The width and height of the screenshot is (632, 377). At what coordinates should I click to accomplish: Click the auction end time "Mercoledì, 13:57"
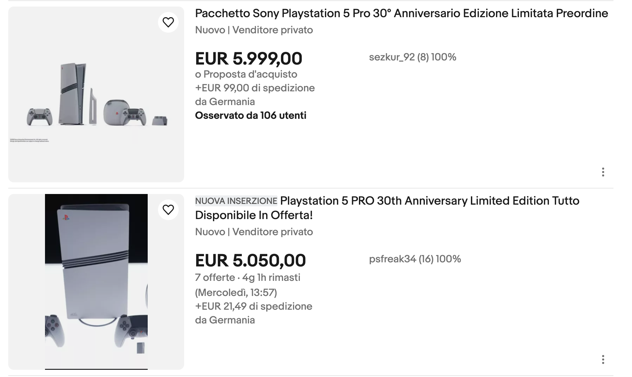pyautogui.click(x=236, y=293)
